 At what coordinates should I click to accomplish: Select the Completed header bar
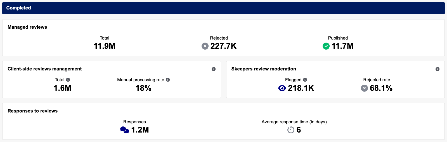(x=223, y=8)
